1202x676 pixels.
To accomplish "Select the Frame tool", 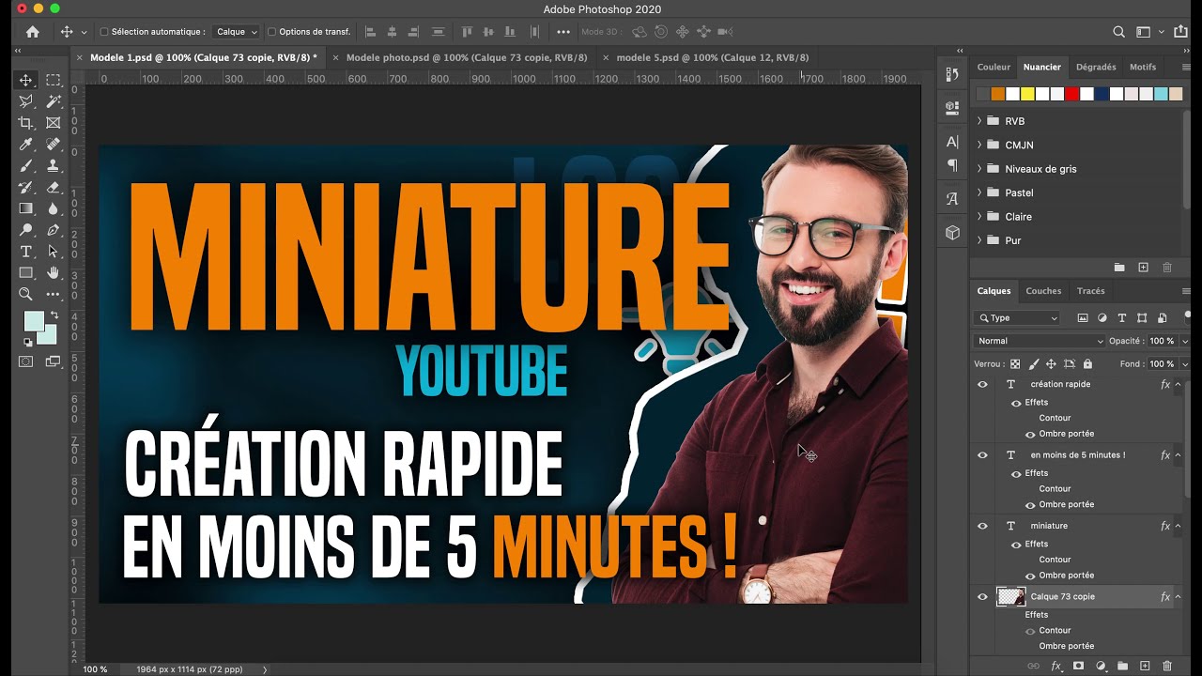I will [54, 123].
